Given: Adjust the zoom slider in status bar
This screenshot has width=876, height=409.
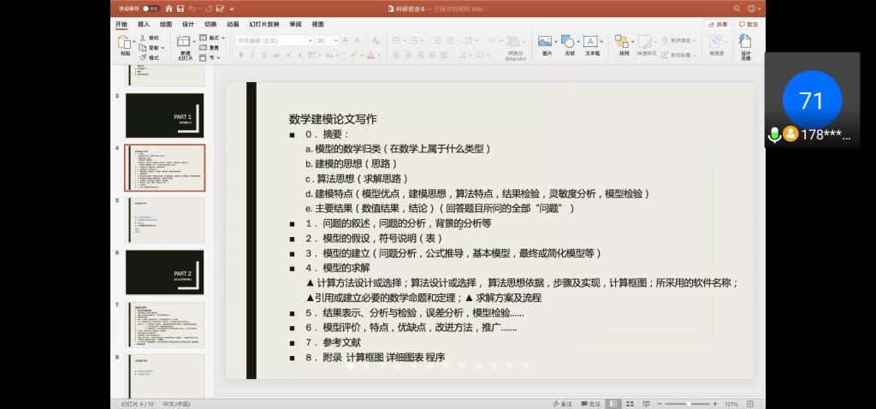Looking at the screenshot, I should pos(689,403).
